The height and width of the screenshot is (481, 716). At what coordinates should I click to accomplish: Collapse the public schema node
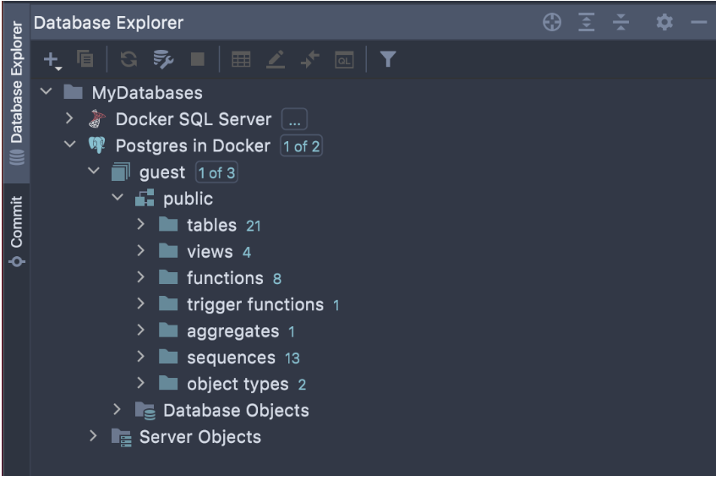pos(118,197)
